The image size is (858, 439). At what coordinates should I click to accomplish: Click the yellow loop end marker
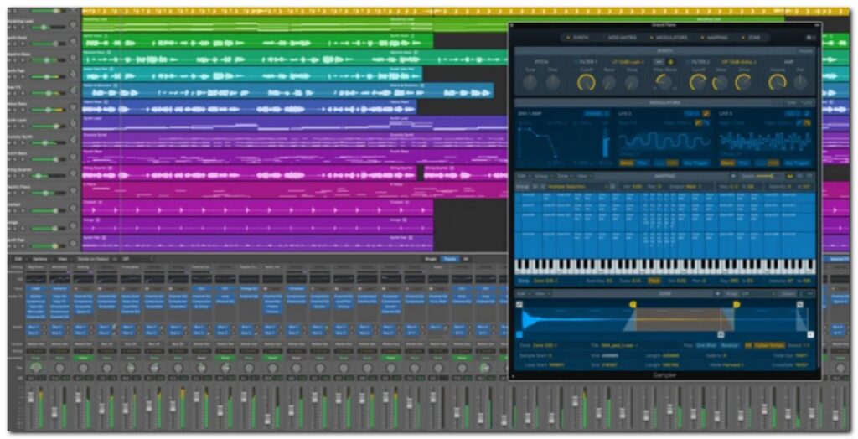pyautogui.click(x=737, y=304)
